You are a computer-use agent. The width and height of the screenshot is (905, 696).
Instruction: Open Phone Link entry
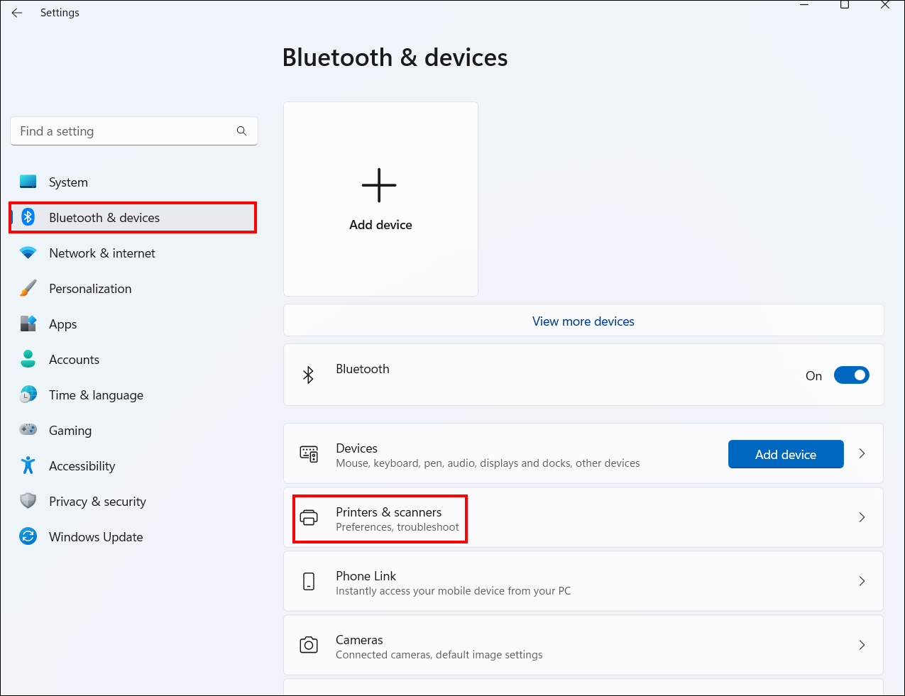coord(583,581)
